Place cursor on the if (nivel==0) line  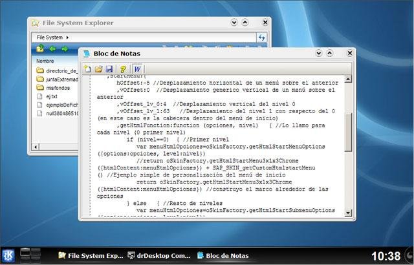(x=178, y=140)
